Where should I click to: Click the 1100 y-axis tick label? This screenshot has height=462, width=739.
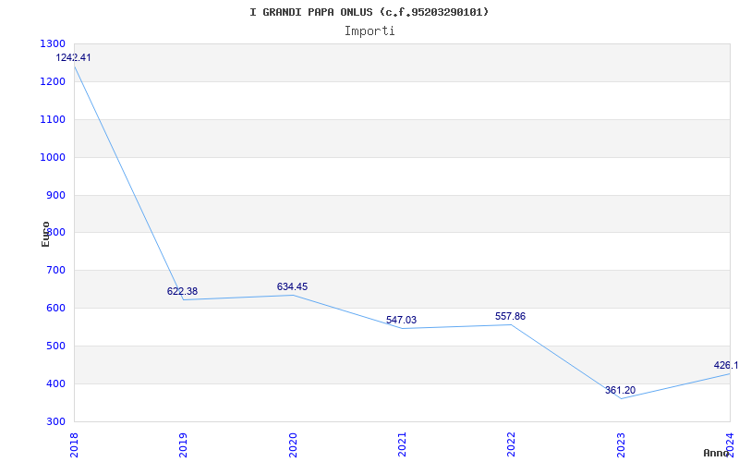click(53, 120)
